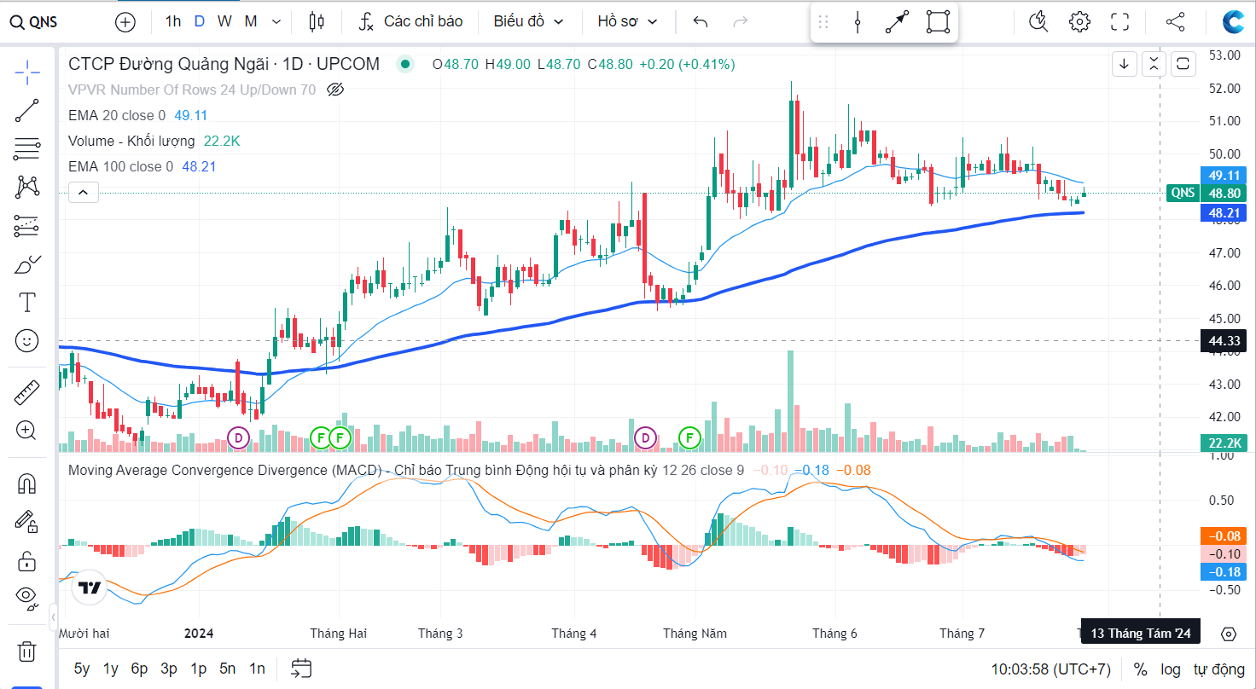Open the pattern drawing tools

[x=27, y=187]
